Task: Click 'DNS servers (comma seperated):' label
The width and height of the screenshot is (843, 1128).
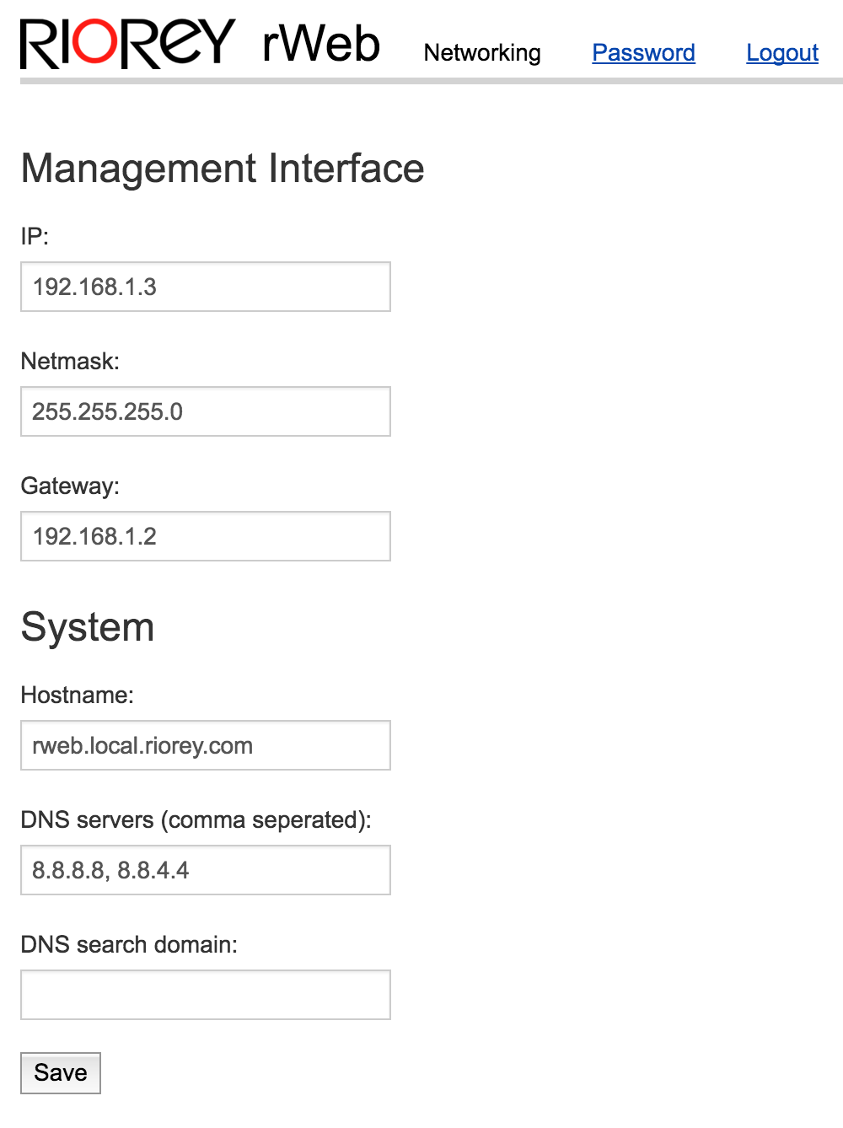Action: 196,819
